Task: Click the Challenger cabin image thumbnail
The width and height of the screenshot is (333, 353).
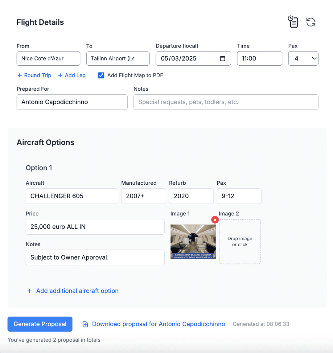Action: [x=193, y=241]
